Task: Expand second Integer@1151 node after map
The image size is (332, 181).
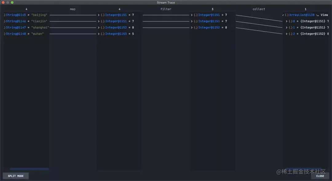Action: pyautogui.click(x=99, y=21)
